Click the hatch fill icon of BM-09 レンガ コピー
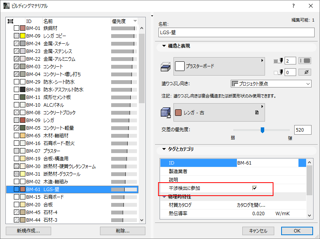The height and width of the screenshot is (239, 320). [17, 36]
